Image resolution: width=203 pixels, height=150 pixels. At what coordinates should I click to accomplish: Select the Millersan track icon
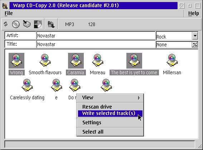tap(172, 60)
